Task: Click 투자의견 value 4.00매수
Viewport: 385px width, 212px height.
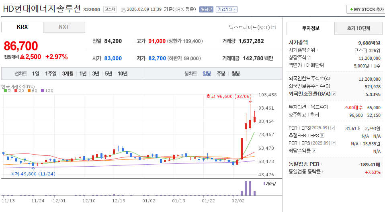Action: (354, 108)
